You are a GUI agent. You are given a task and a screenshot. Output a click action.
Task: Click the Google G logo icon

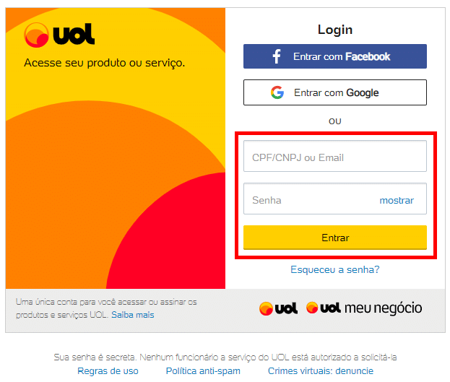277,92
